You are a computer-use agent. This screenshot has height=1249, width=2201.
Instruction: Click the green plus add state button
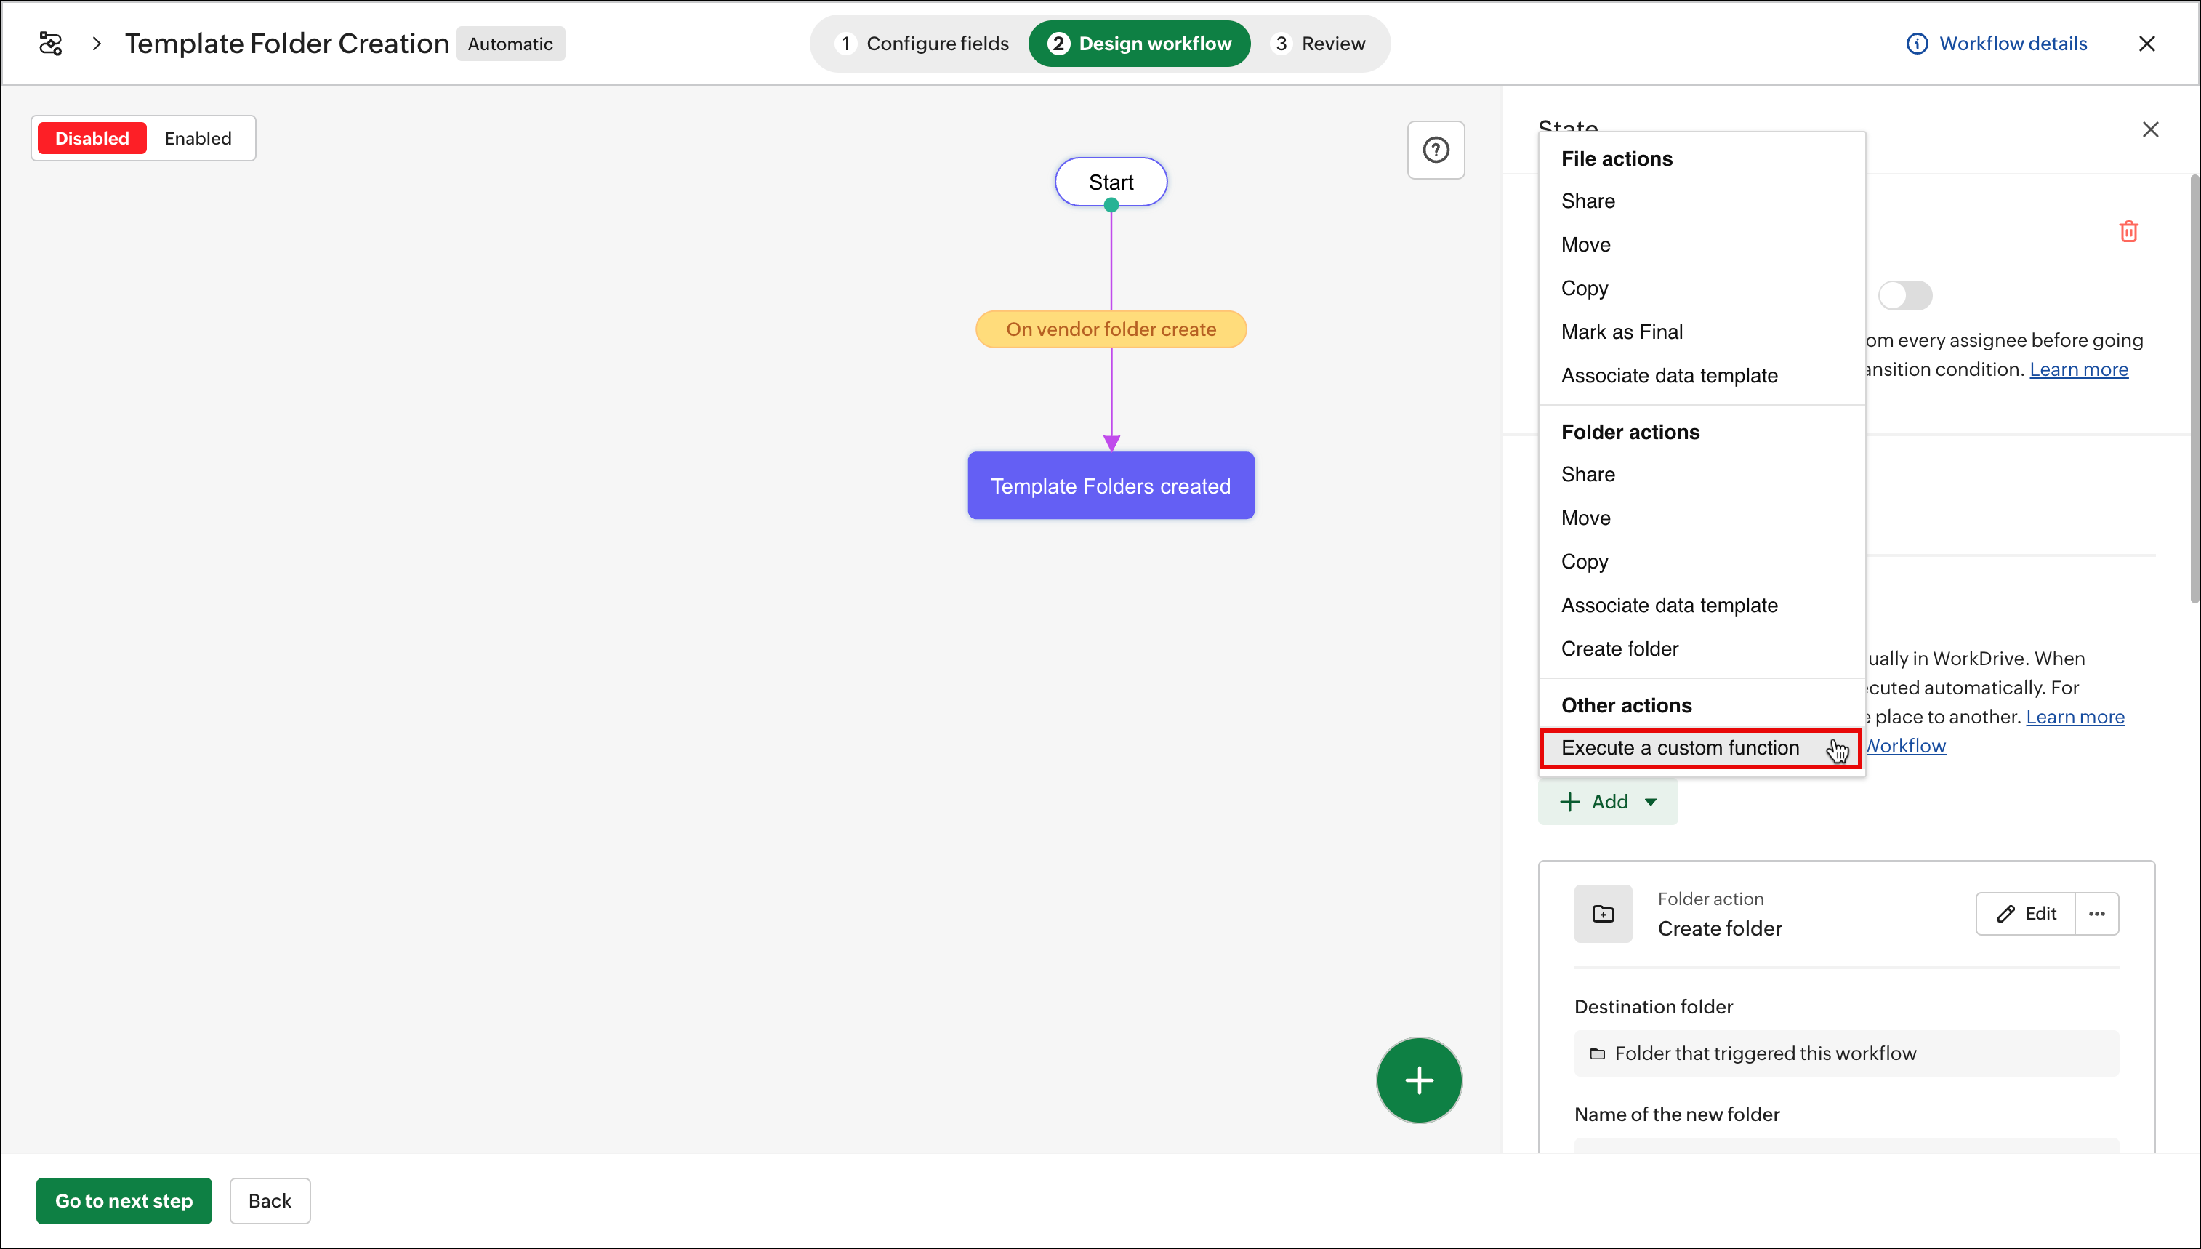[1418, 1080]
